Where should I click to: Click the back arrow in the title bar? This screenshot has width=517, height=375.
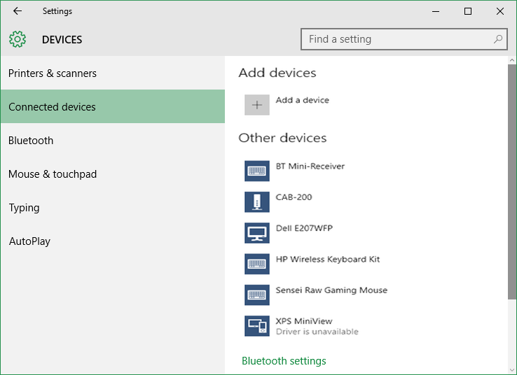point(18,11)
